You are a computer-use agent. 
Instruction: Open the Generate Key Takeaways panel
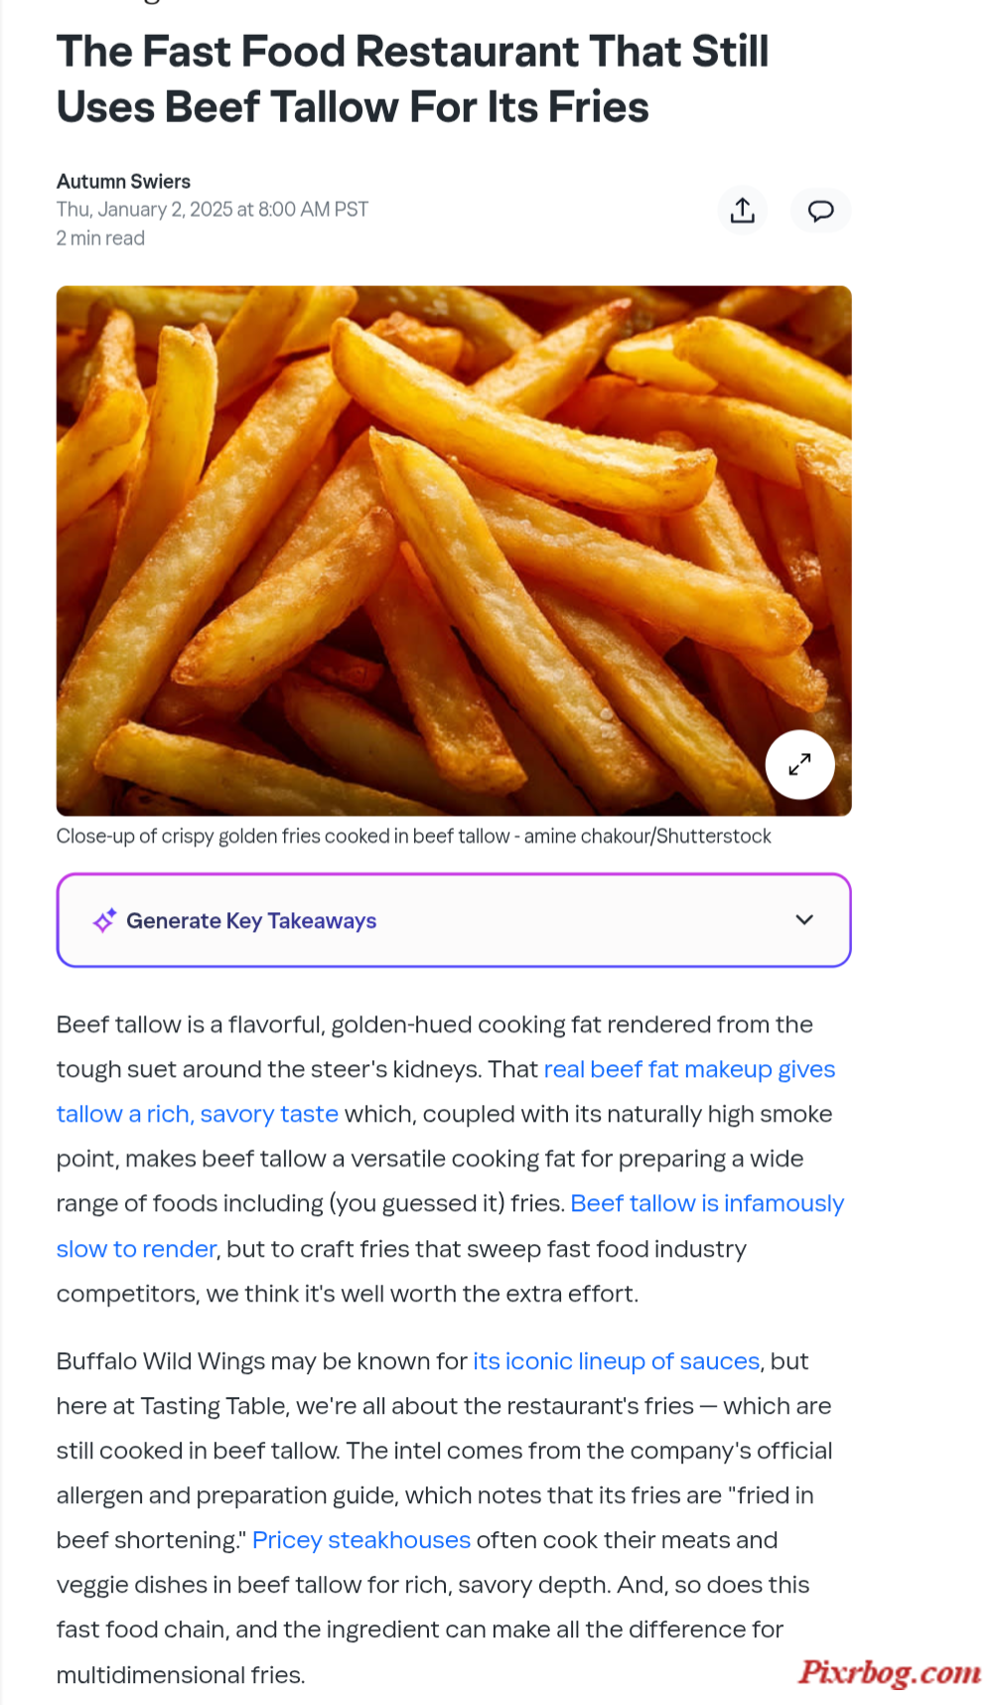coord(454,920)
